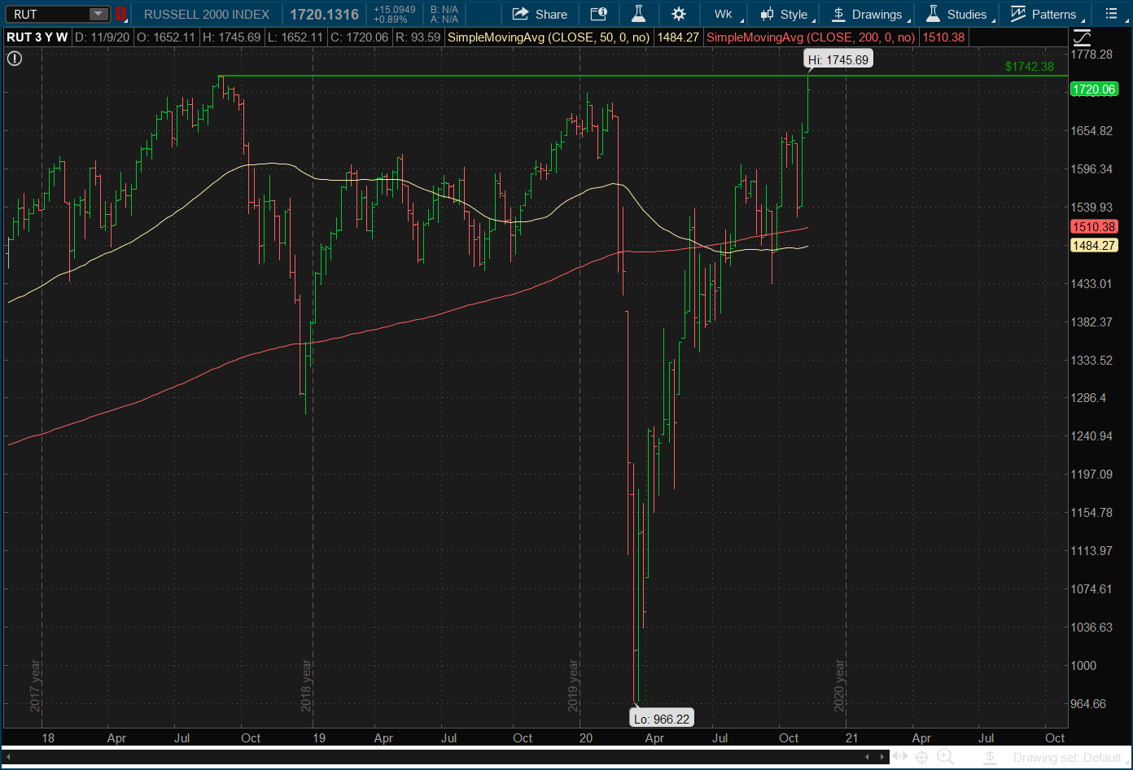The image size is (1133, 770).
Task: Click the red 1510.38 axis price tag
Action: 1094,227
